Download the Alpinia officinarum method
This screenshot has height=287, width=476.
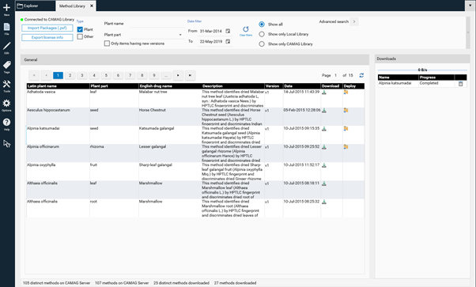point(324,147)
